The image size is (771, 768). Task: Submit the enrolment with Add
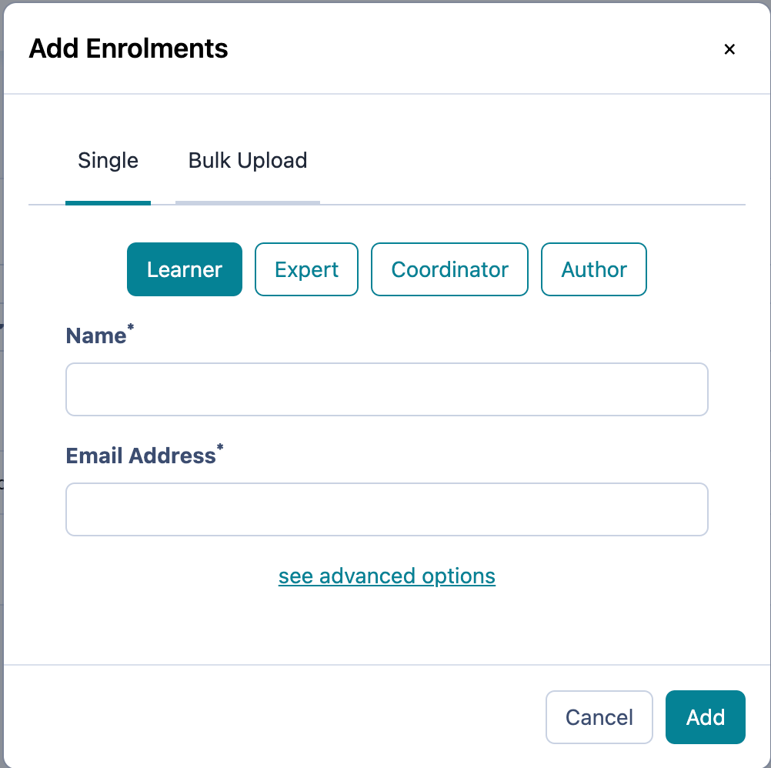(x=705, y=717)
